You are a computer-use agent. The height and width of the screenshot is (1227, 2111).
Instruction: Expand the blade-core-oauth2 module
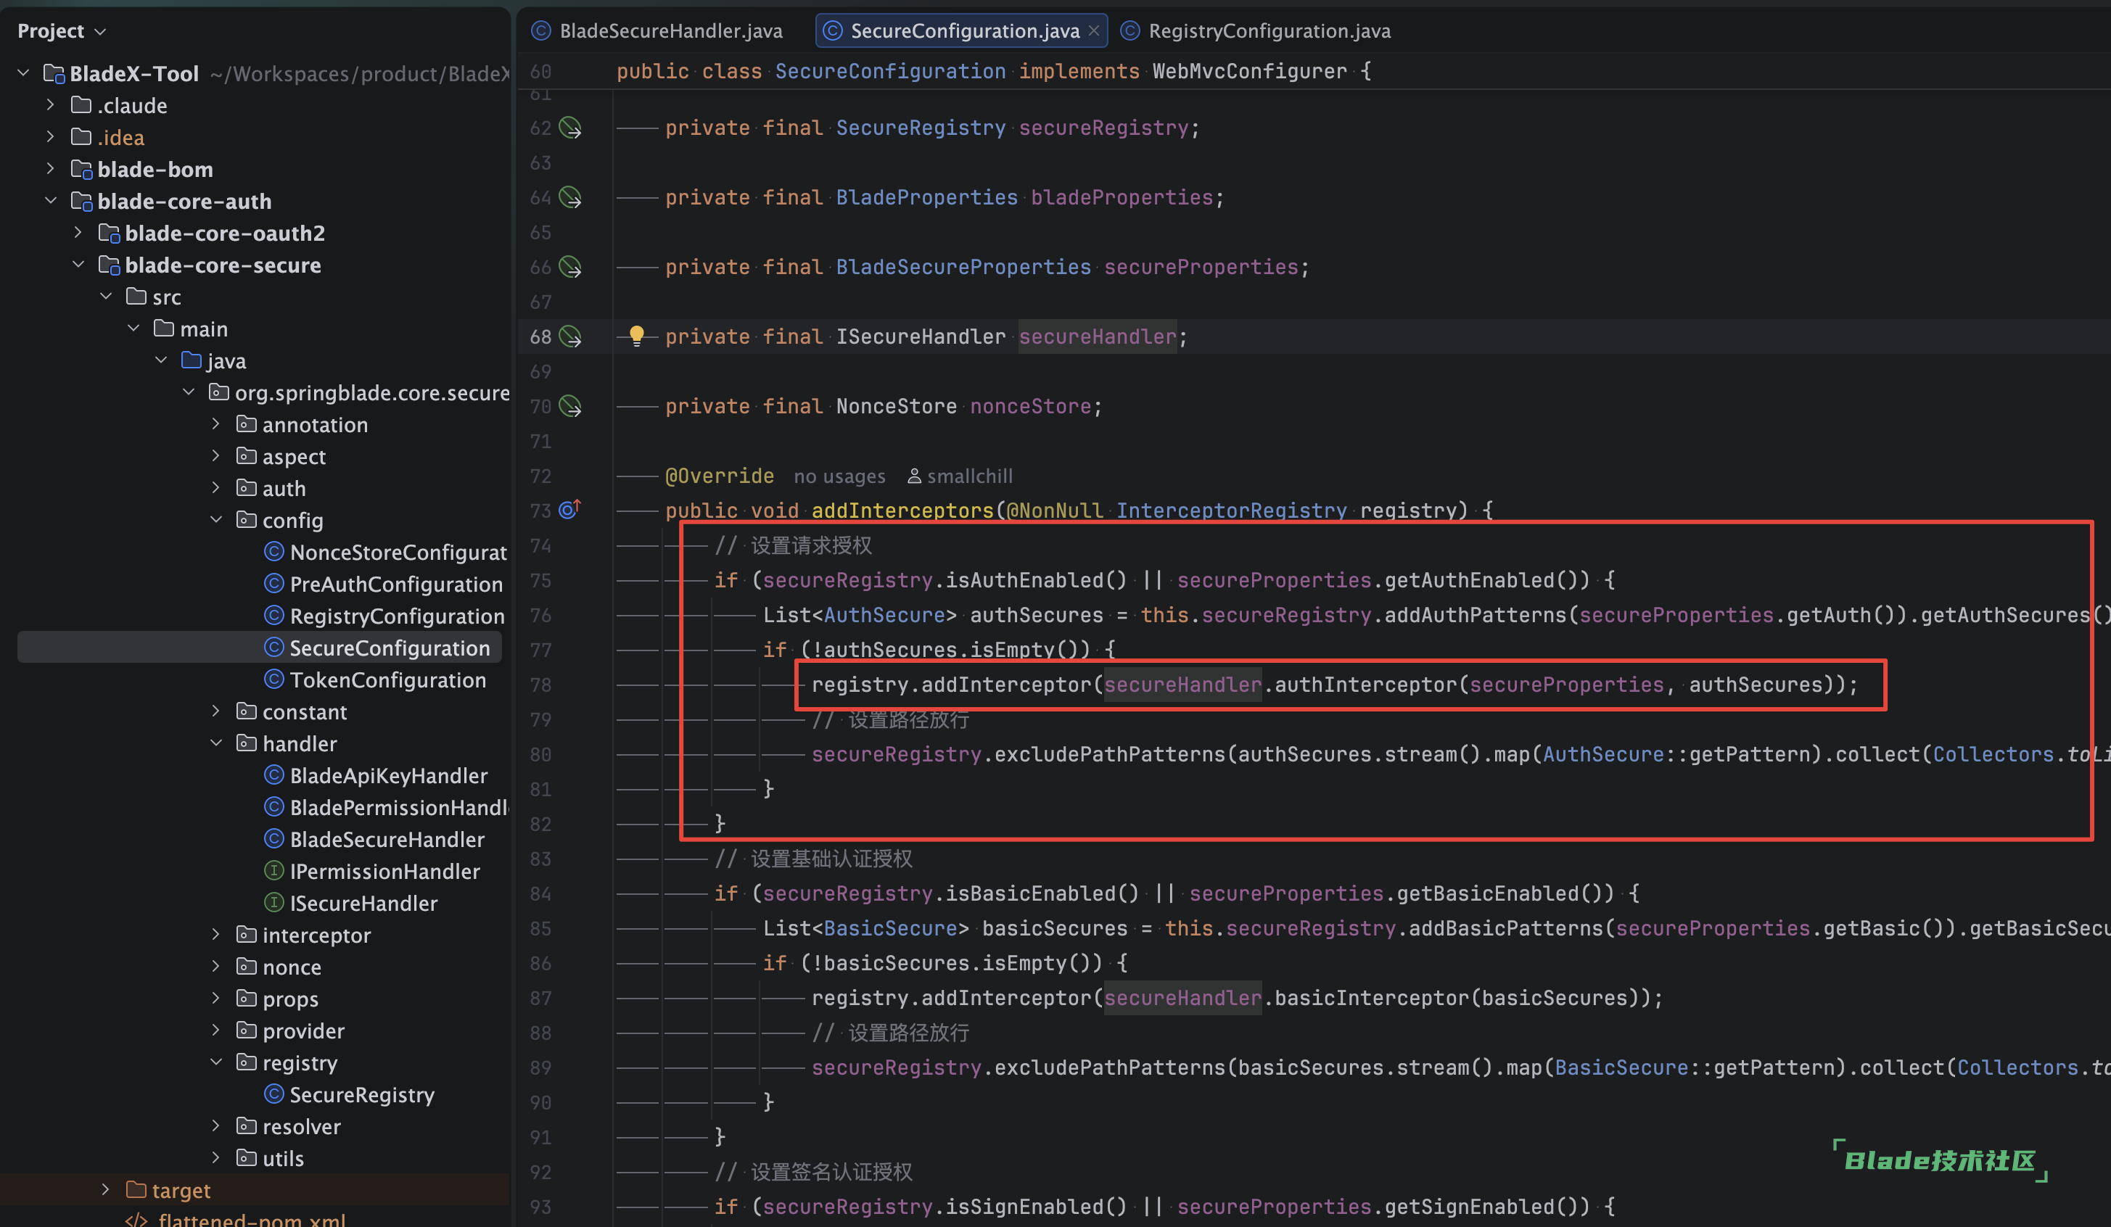(x=79, y=233)
